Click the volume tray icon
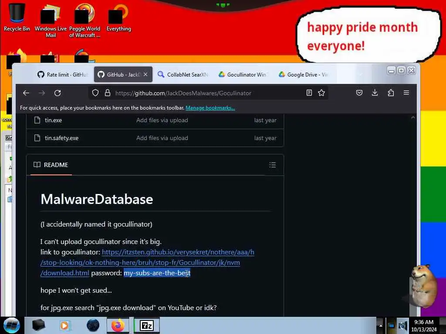 point(403,326)
